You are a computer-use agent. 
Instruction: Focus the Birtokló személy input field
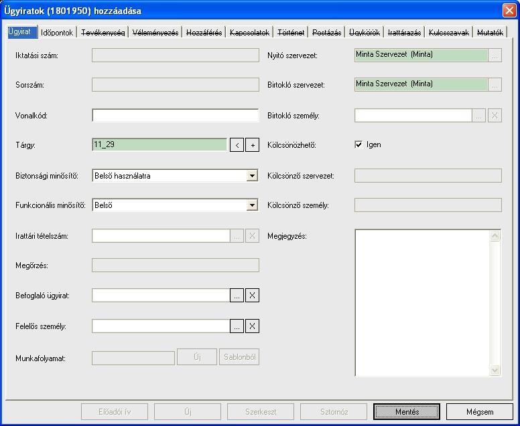pos(413,116)
